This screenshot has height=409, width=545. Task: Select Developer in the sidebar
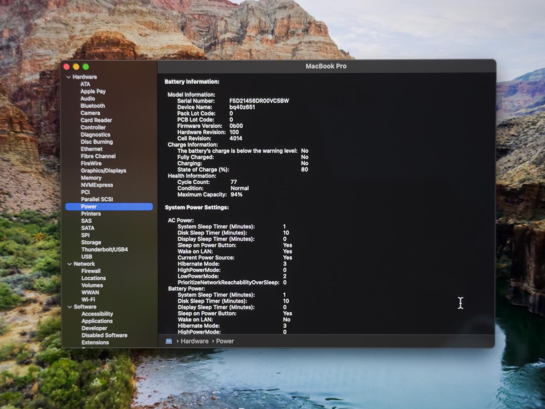point(94,329)
